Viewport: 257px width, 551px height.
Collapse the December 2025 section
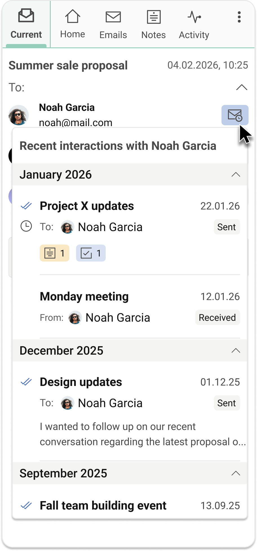click(x=236, y=351)
